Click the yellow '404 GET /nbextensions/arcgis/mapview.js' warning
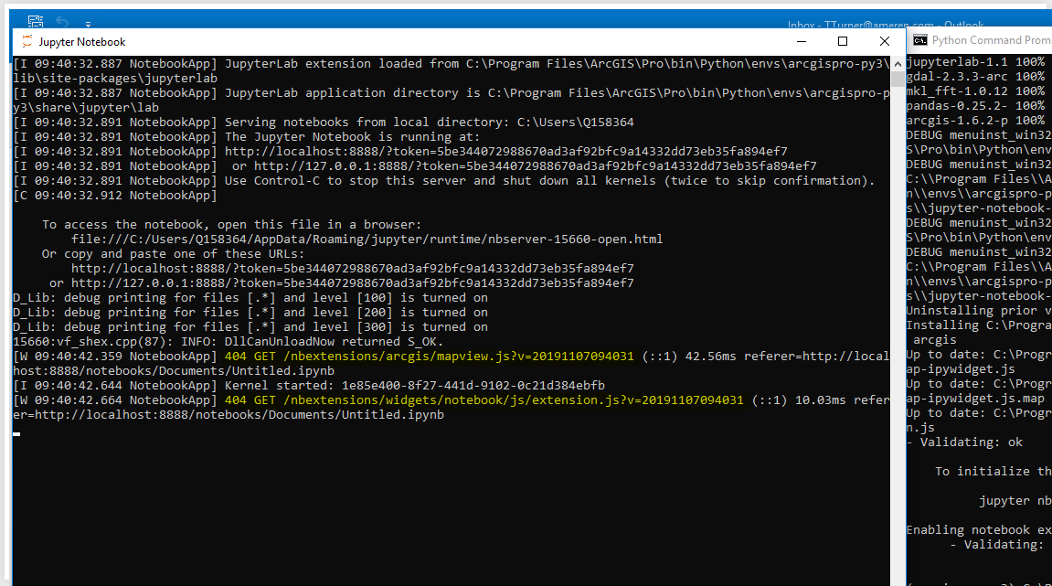Image resolution: width=1052 pixels, height=586 pixels. coord(429,357)
